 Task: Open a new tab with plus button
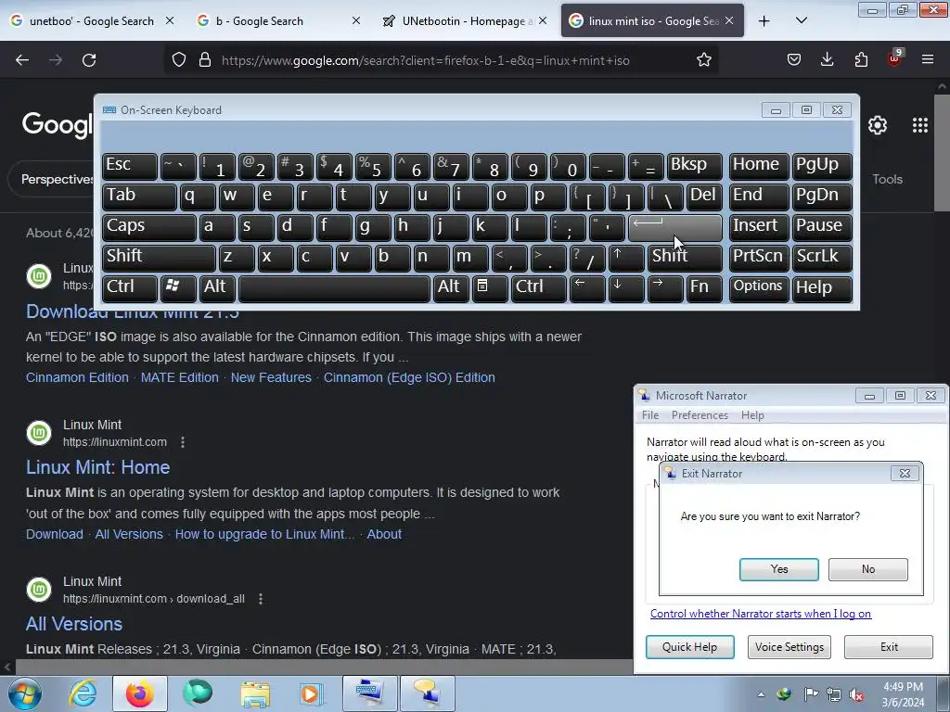[764, 21]
